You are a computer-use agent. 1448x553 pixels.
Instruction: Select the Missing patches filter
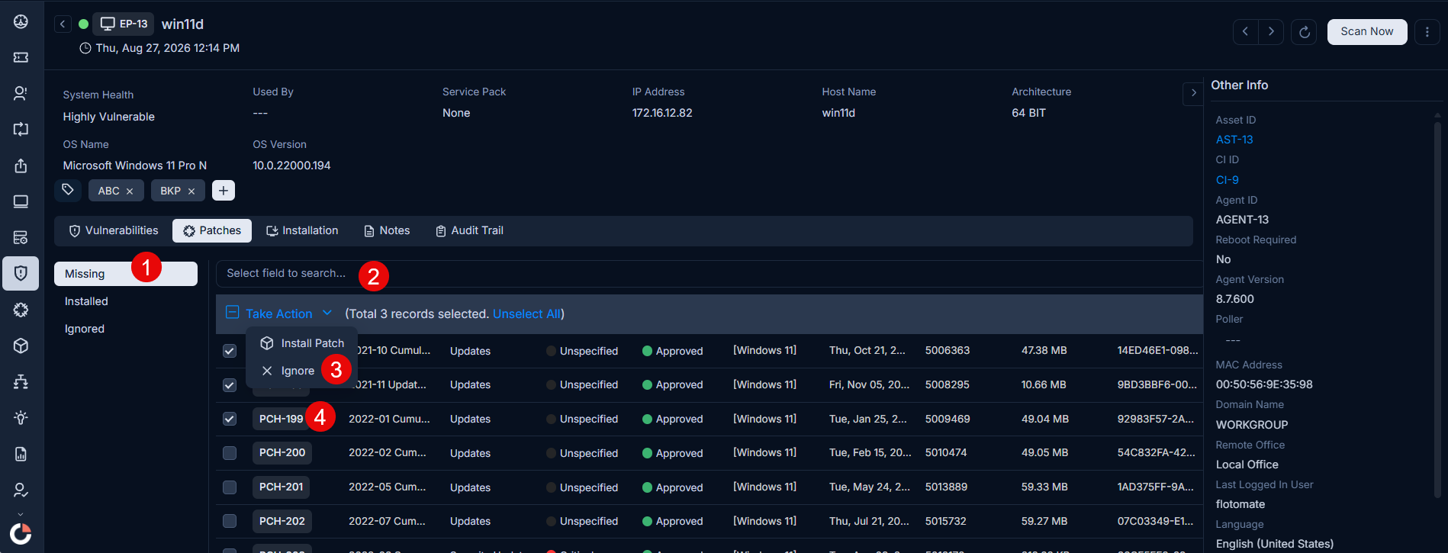(x=126, y=274)
